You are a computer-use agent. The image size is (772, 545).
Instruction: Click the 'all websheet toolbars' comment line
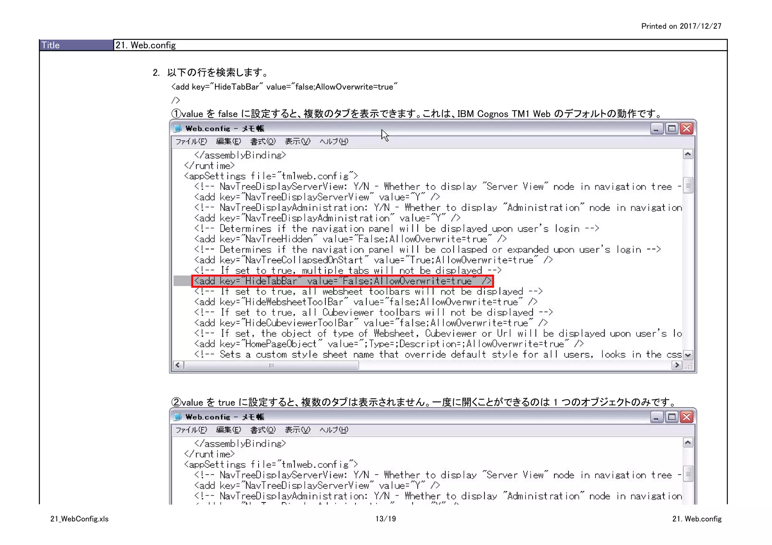(x=368, y=292)
